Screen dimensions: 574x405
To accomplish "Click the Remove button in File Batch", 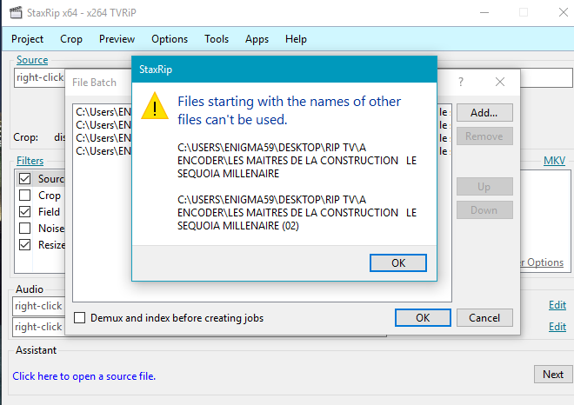I will point(484,136).
